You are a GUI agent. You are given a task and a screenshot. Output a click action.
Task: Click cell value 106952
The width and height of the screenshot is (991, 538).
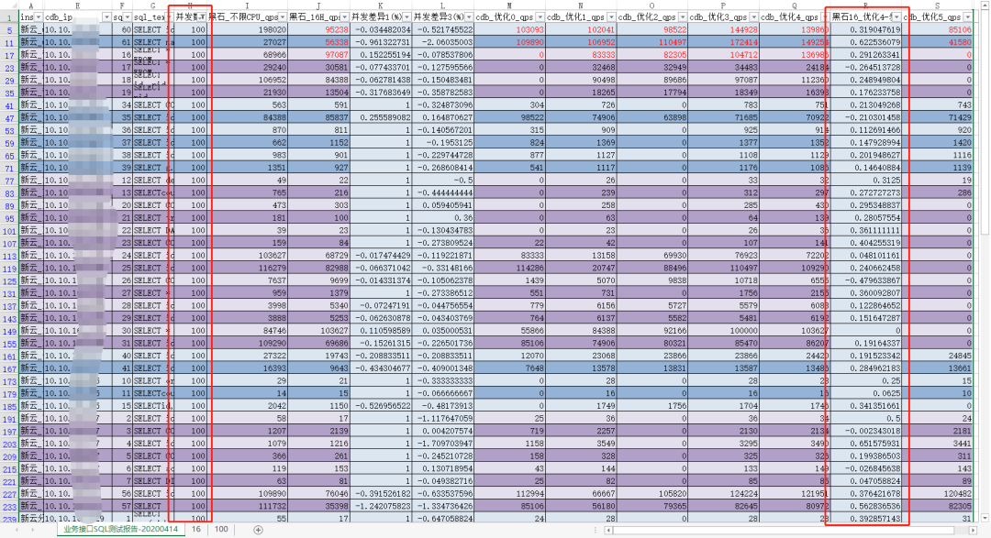pos(247,80)
